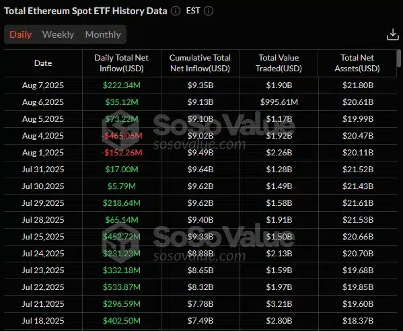This screenshot has width=403, height=331.
Task: Select the $9.35B cumulative inflow cell
Action: [200, 85]
